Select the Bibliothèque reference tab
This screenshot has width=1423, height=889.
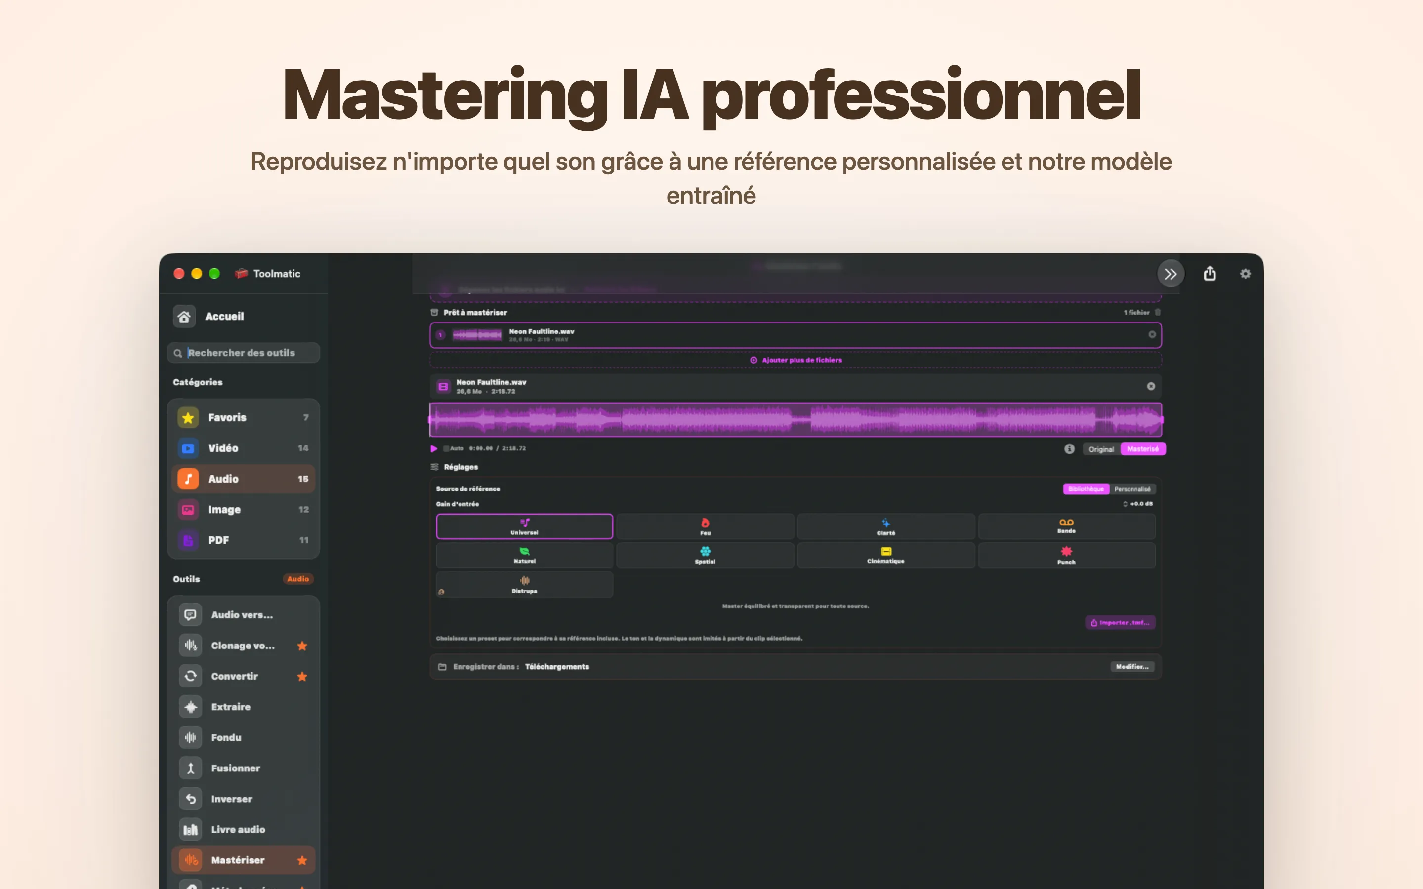pos(1086,489)
